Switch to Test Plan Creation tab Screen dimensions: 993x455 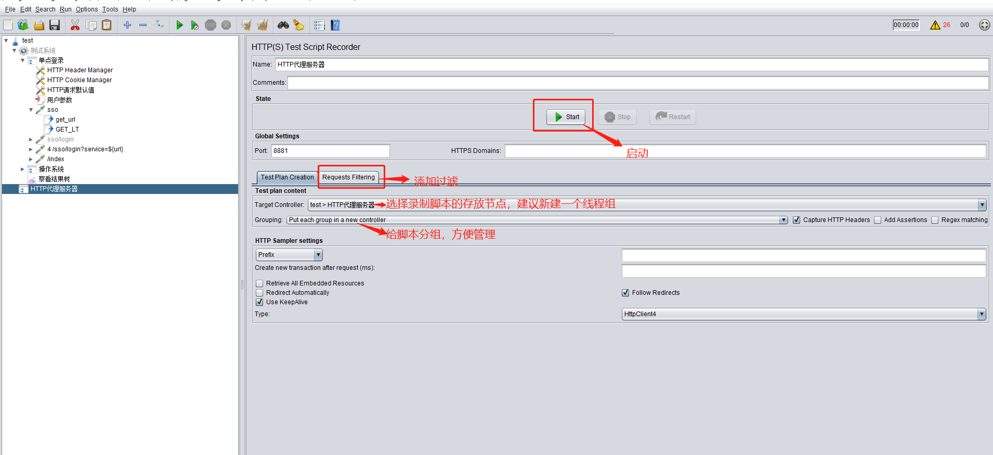288,177
